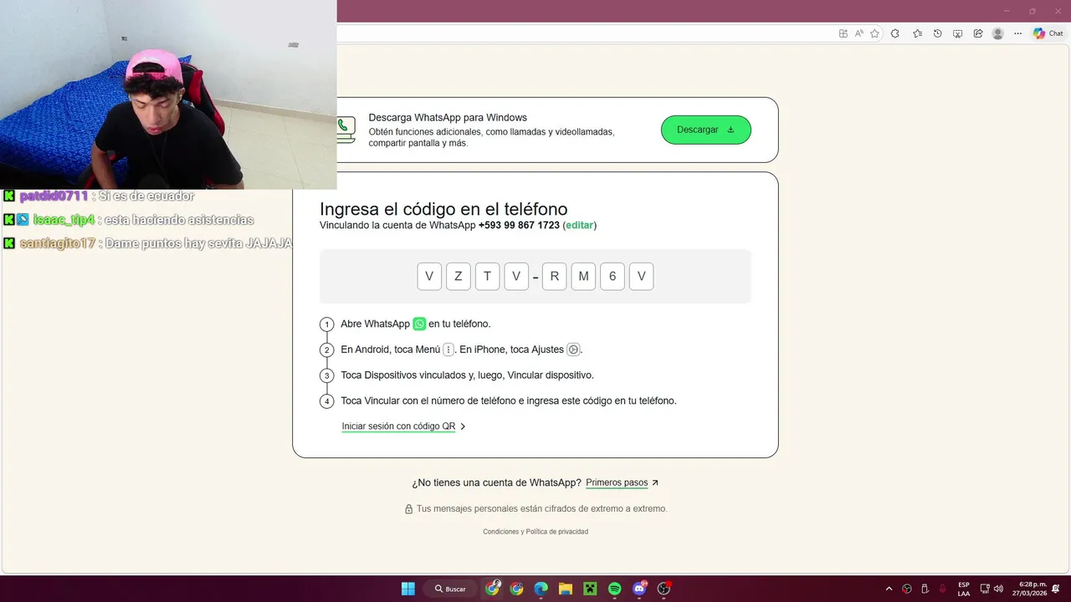Click the iPhone Ajustes gear icon in step 2
The image size is (1071, 602).
(x=573, y=349)
